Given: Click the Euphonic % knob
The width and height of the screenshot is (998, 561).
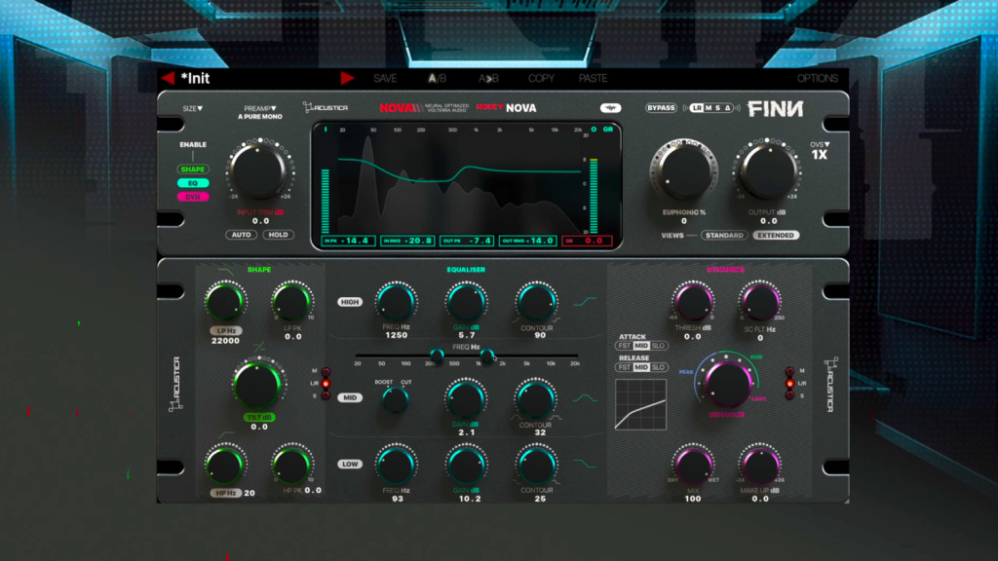Looking at the screenshot, I should (683, 170).
